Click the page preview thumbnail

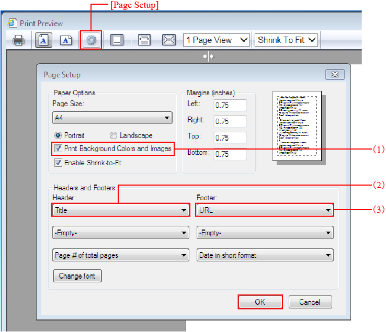pos(297,127)
